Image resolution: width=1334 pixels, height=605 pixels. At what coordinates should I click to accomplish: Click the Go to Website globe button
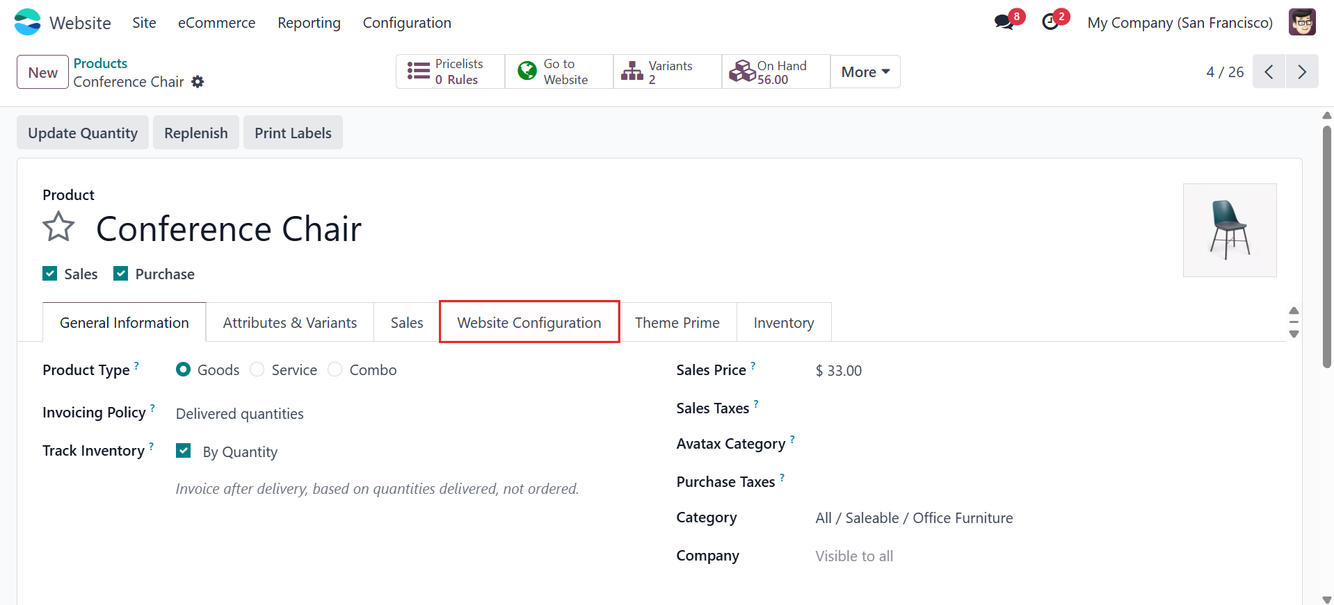[559, 72]
